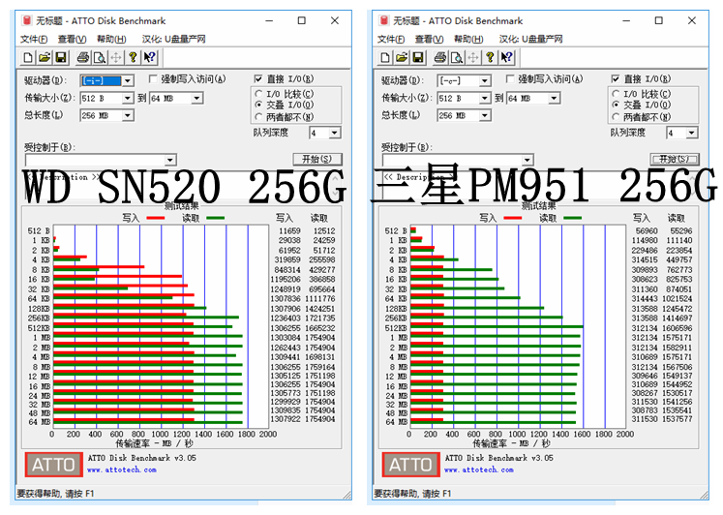Click New file icon in left ATTO window
Viewport: 723px width, 515px height.
coord(30,58)
